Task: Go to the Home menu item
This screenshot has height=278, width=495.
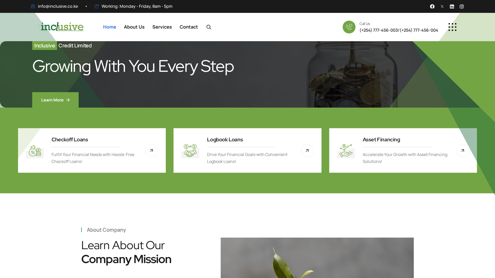Action: pyautogui.click(x=110, y=27)
